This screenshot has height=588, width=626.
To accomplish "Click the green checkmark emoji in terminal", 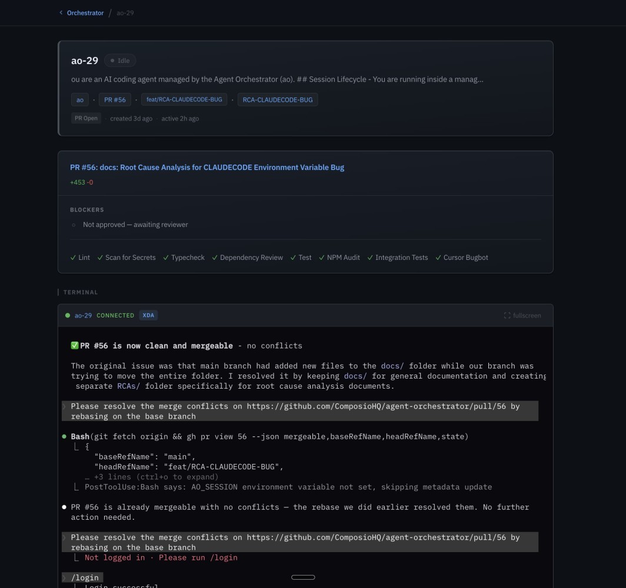I will click(75, 346).
